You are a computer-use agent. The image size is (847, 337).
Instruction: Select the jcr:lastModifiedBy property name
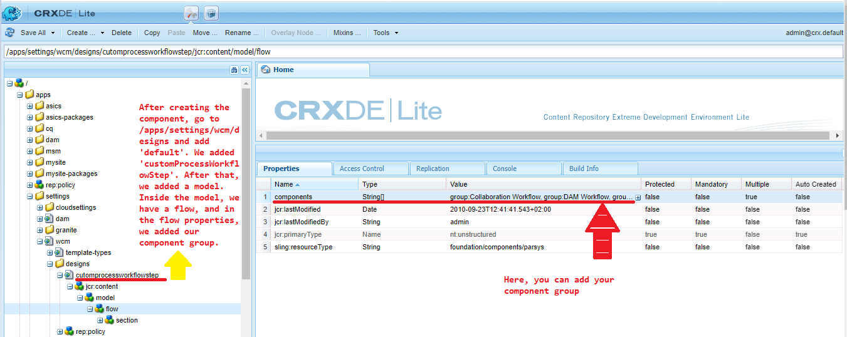coord(300,222)
